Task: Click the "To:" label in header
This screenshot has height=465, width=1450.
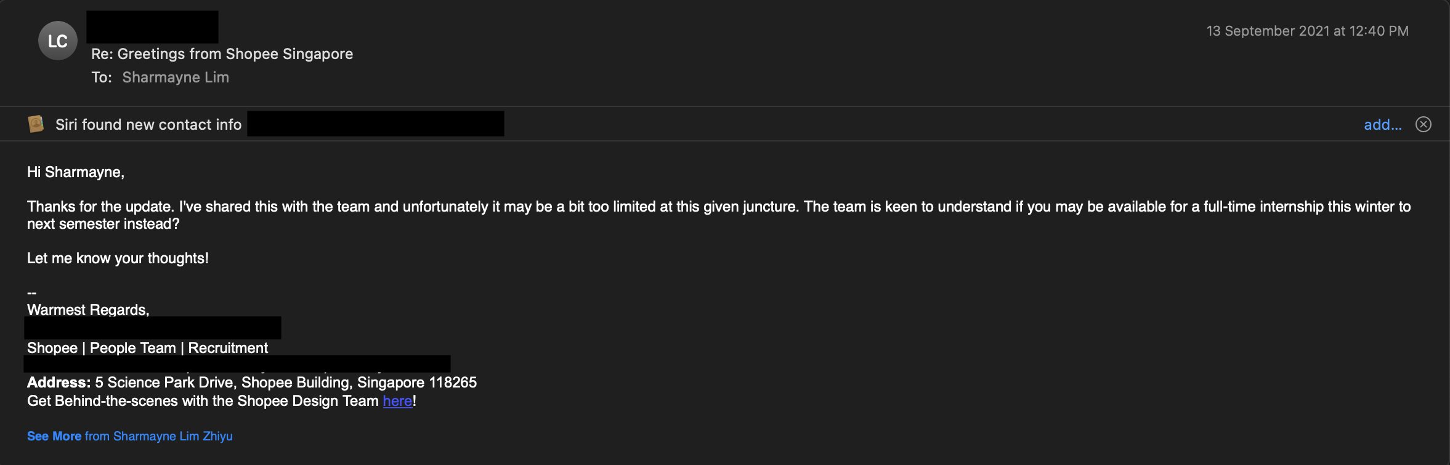Action: pyautogui.click(x=102, y=77)
